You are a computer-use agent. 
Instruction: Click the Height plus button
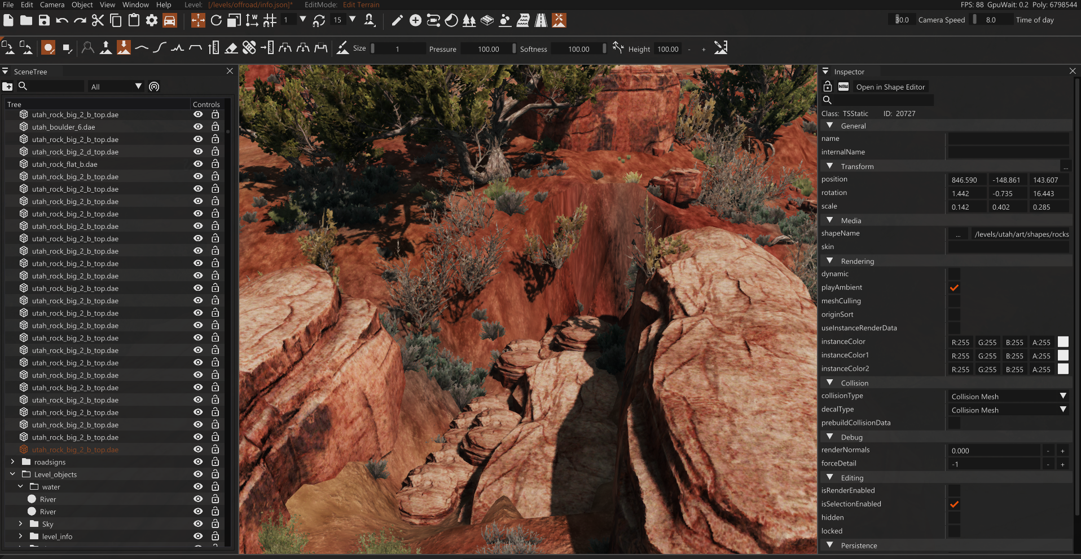704,49
